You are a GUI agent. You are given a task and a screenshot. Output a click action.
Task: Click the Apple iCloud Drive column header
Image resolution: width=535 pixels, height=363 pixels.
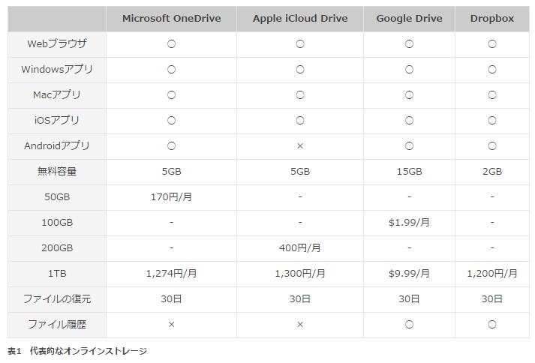pos(300,19)
